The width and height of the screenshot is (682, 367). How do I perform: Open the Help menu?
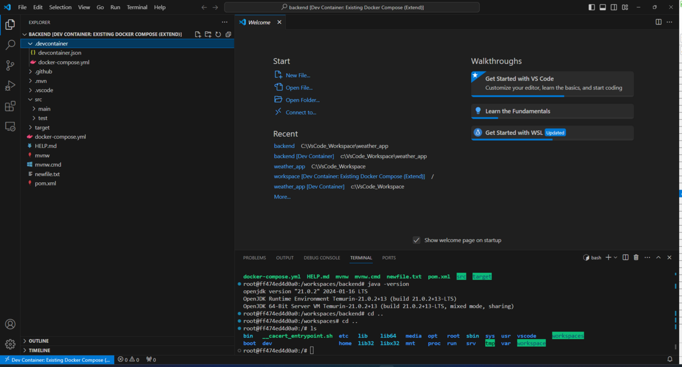160,7
